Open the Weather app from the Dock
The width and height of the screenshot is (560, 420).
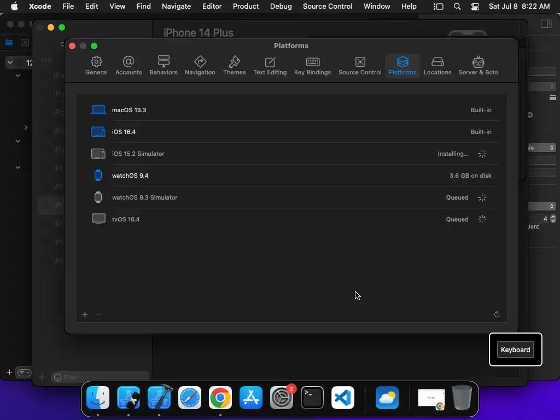coord(387,398)
